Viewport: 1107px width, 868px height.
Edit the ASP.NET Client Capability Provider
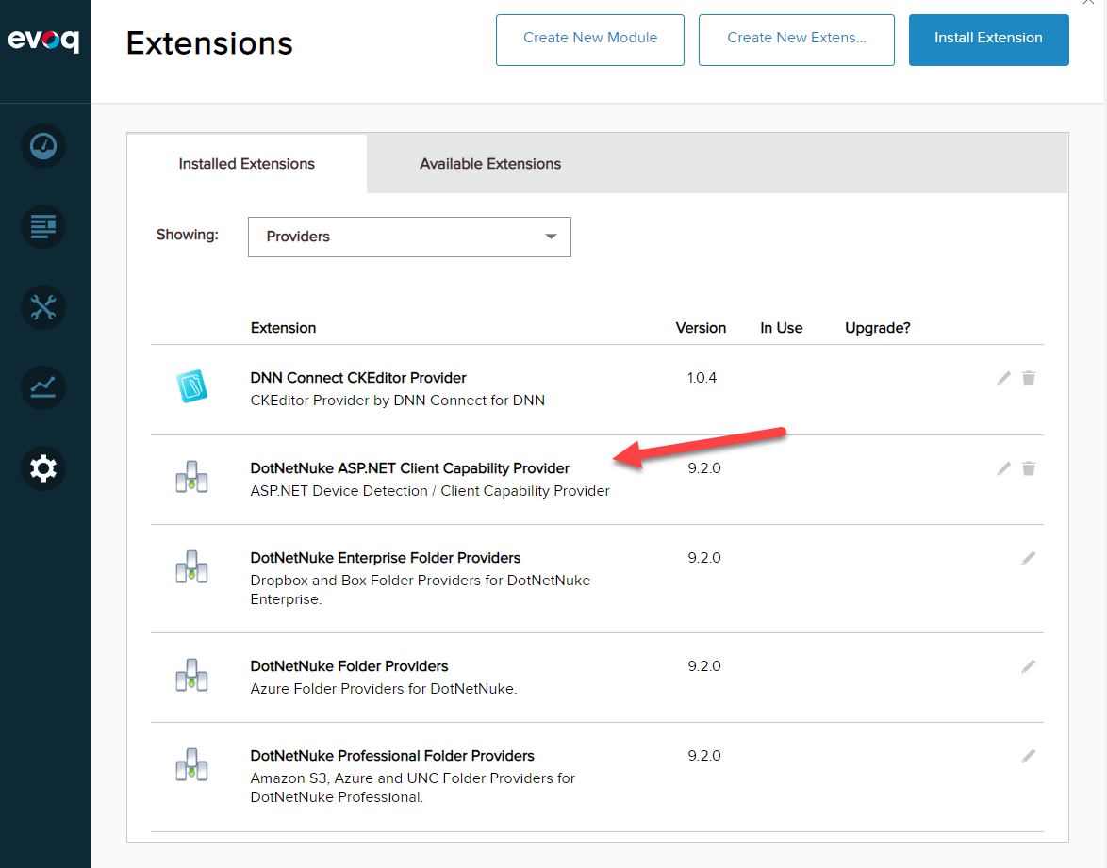1003,468
